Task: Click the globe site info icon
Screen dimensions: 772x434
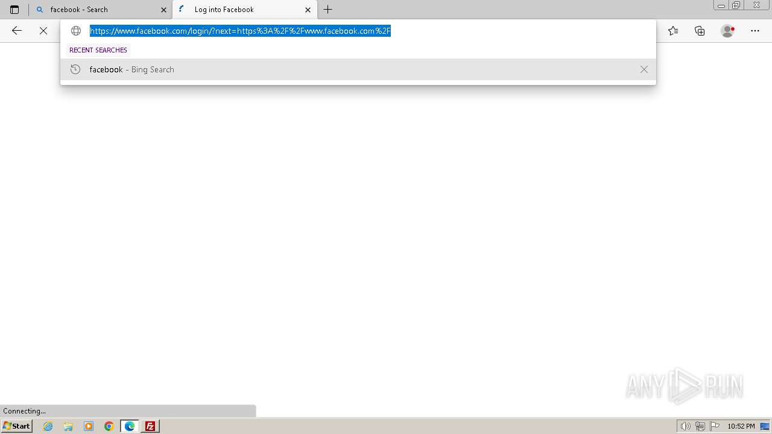Action: [76, 31]
